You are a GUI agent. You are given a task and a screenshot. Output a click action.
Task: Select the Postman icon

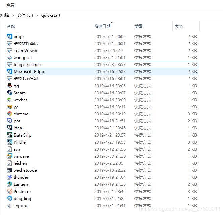pos(9,192)
